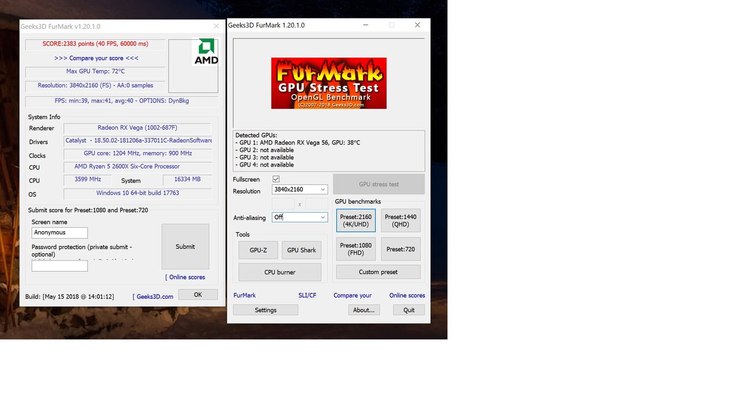Launch the GPU-Z tool

258,250
